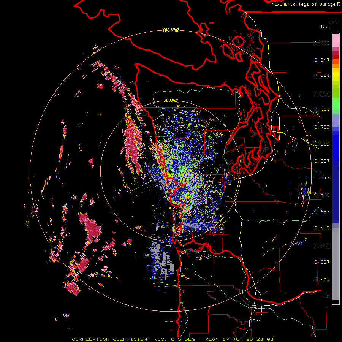Click the 1.000 scale value

(x=322, y=43)
